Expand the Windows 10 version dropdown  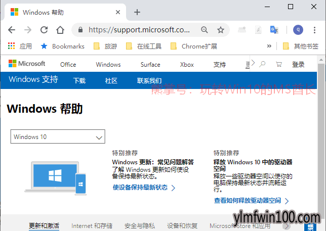tap(58, 136)
